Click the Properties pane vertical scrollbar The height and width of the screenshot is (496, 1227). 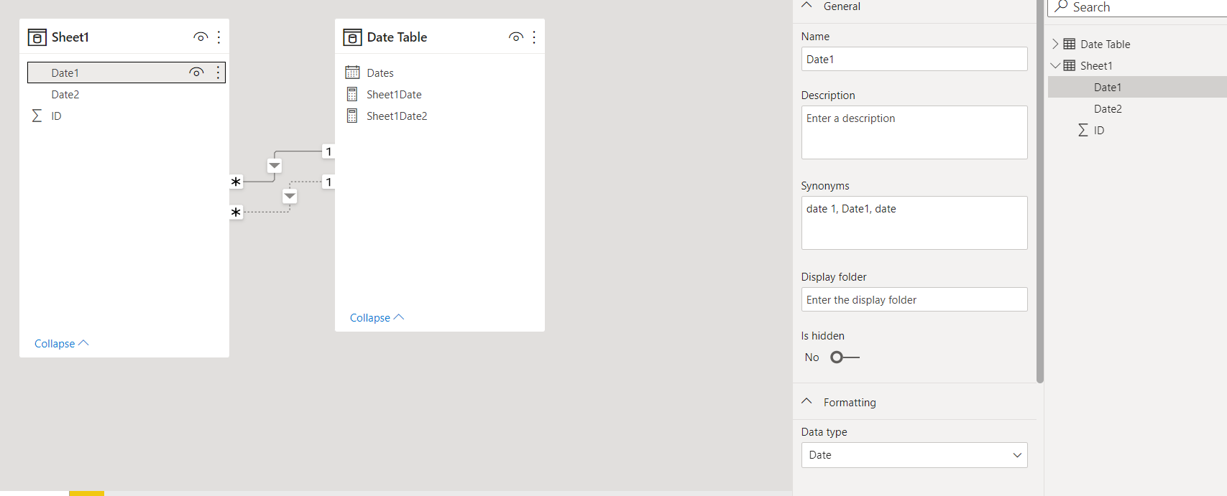click(1040, 192)
